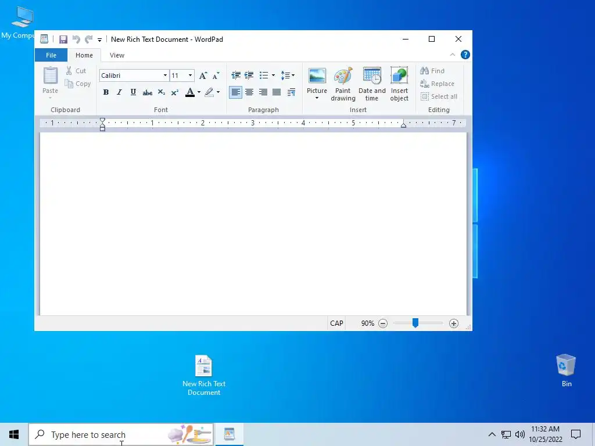The image size is (595, 446).
Task: Apply text highlight color marker
Action: (209, 92)
